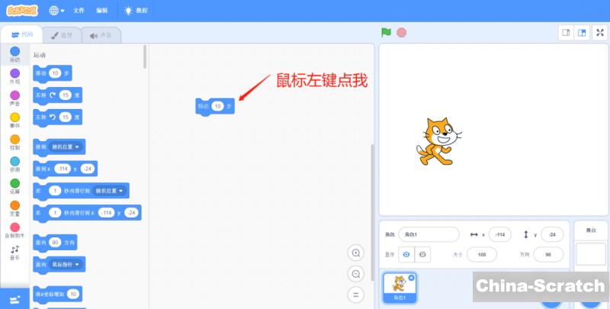
Task: Click the sprite x coordinate field
Action: (x=500, y=234)
